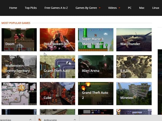Open the Grand Theft Auto tile
162x121 pixels.
pyautogui.click(x=57, y=67)
